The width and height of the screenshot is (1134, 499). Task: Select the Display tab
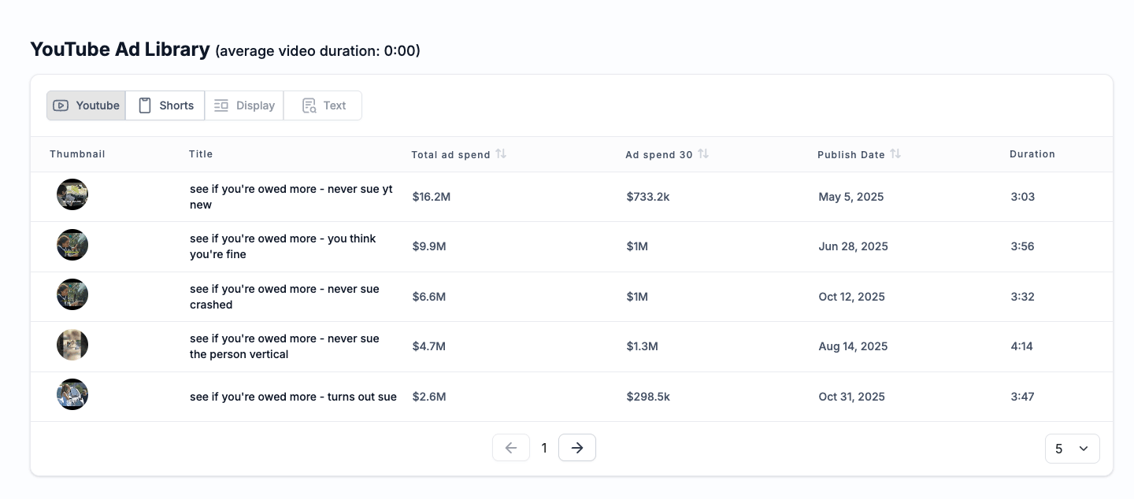point(244,105)
